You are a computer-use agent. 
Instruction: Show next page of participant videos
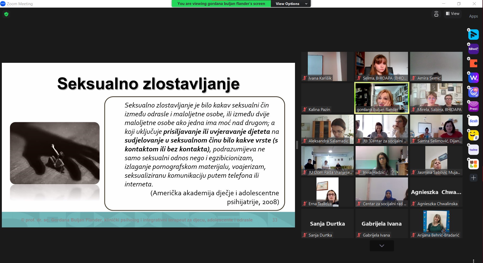click(x=382, y=246)
